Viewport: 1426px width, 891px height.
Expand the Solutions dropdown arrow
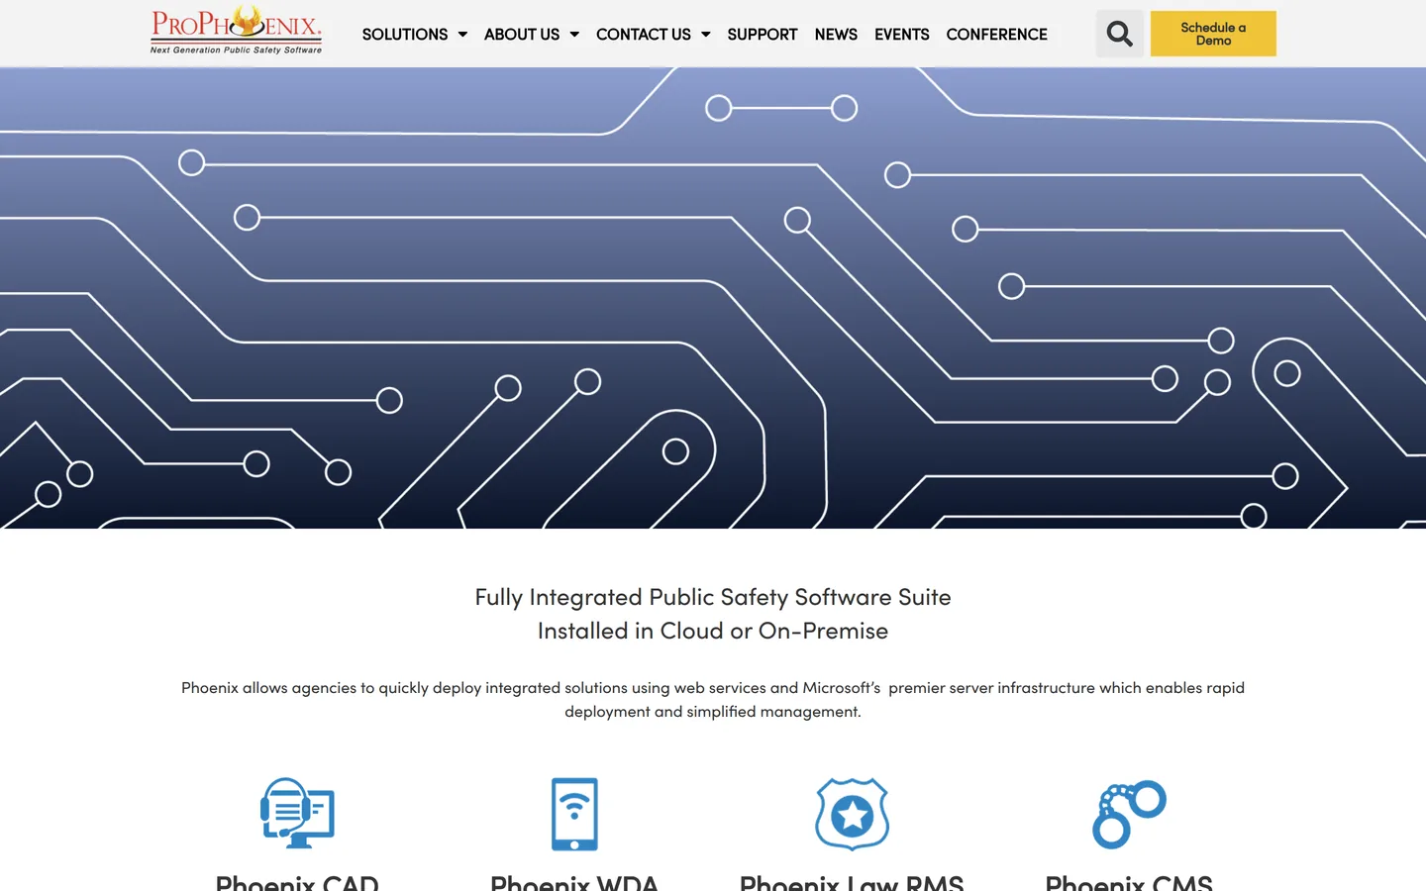click(x=462, y=35)
